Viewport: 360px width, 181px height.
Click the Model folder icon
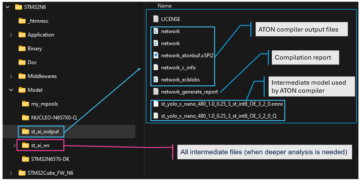click(x=22, y=90)
